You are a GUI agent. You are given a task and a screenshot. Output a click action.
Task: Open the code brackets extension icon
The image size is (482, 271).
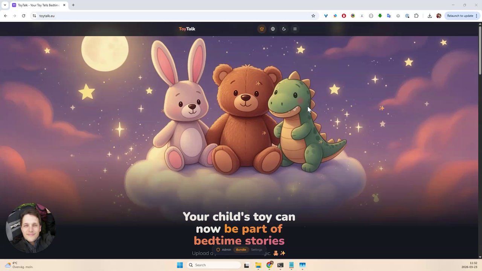[x=371, y=16]
